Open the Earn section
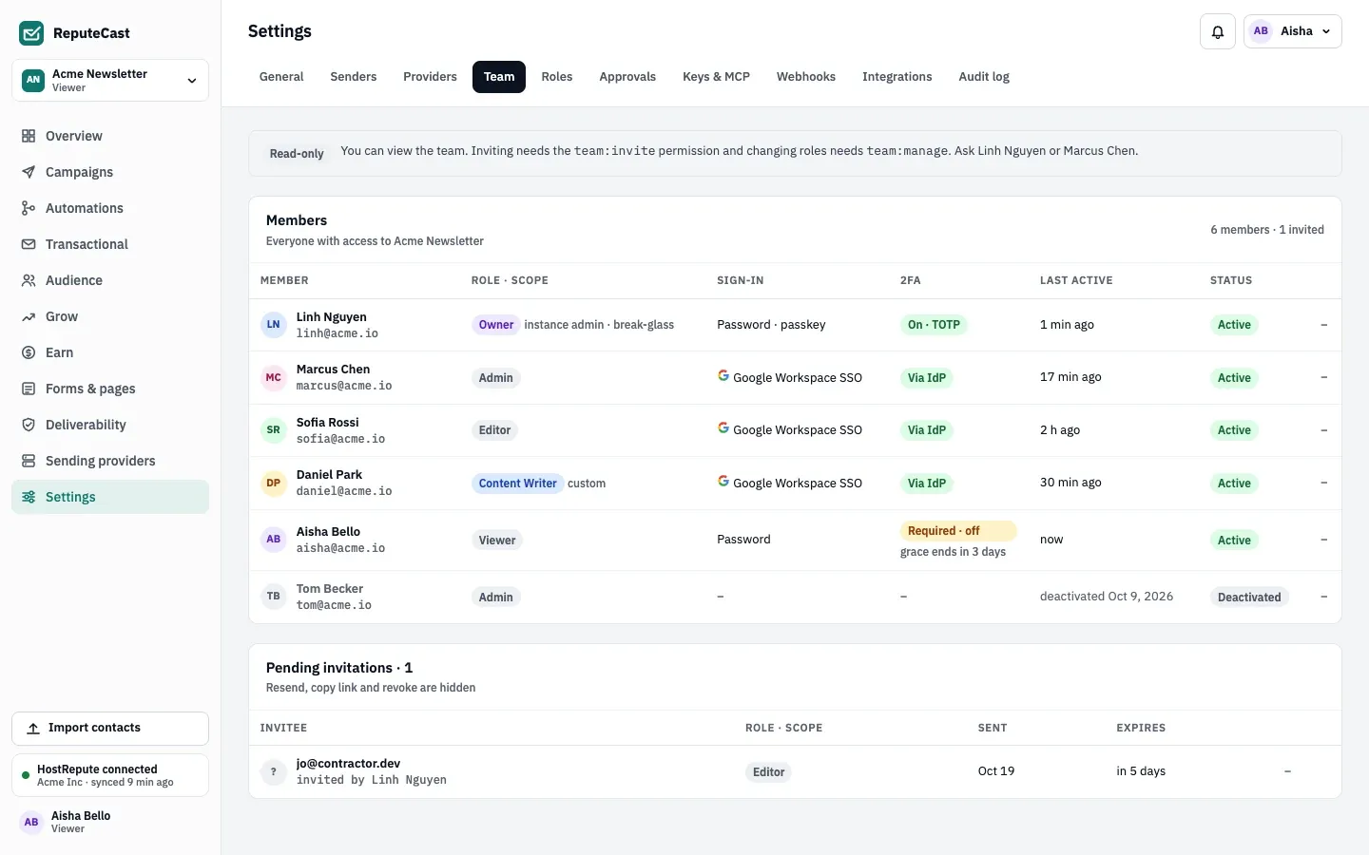This screenshot has width=1369, height=855. [110, 352]
